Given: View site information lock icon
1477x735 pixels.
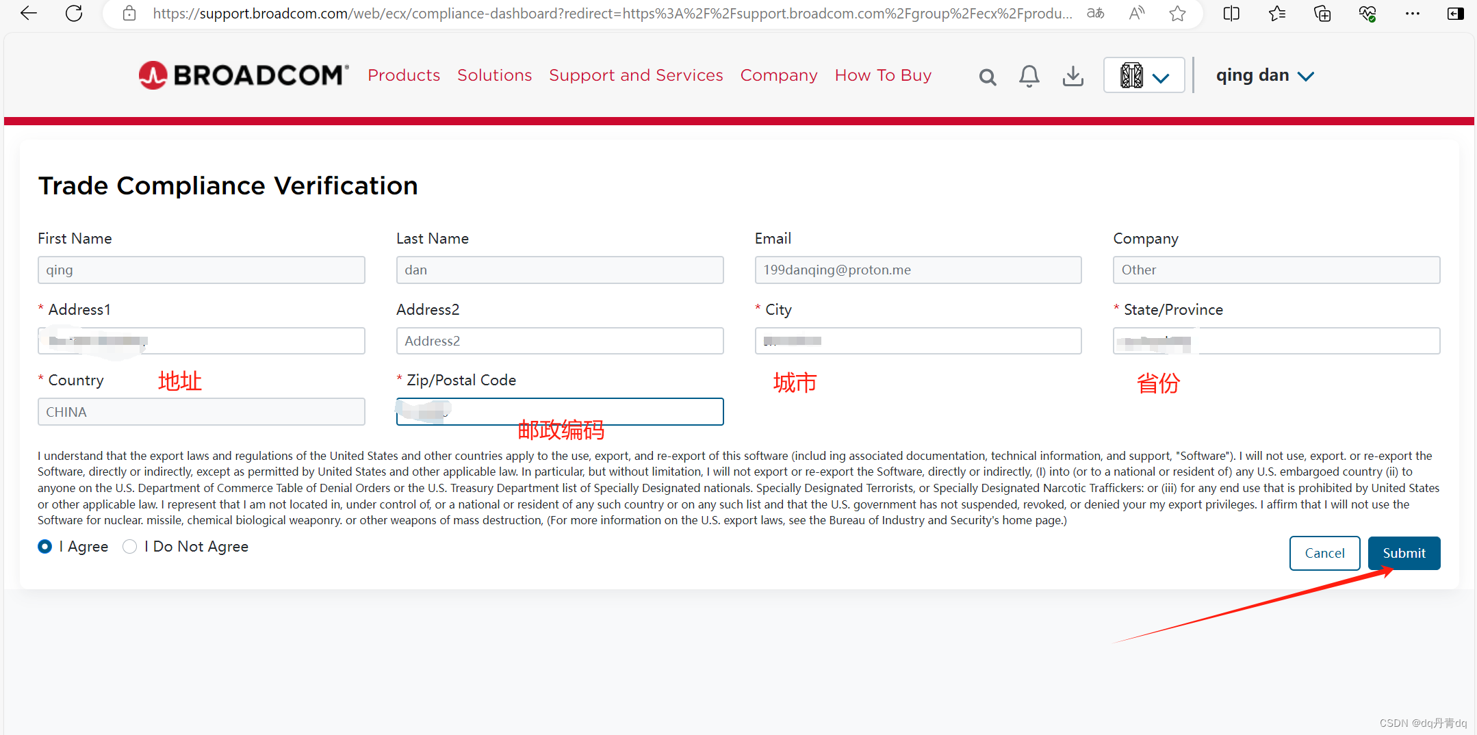Looking at the screenshot, I should (x=129, y=13).
